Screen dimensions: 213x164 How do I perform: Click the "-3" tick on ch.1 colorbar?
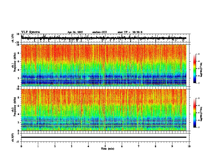click(198, 54)
